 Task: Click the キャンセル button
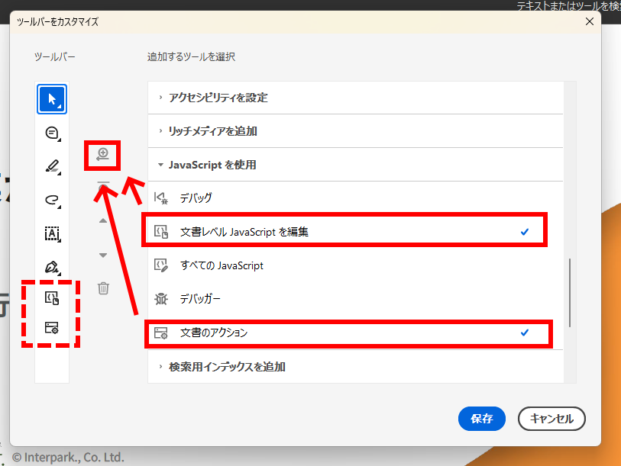(x=551, y=419)
